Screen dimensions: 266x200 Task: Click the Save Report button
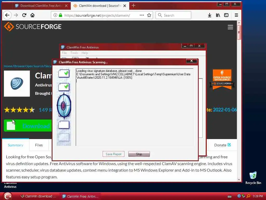pyautogui.click(x=114, y=154)
